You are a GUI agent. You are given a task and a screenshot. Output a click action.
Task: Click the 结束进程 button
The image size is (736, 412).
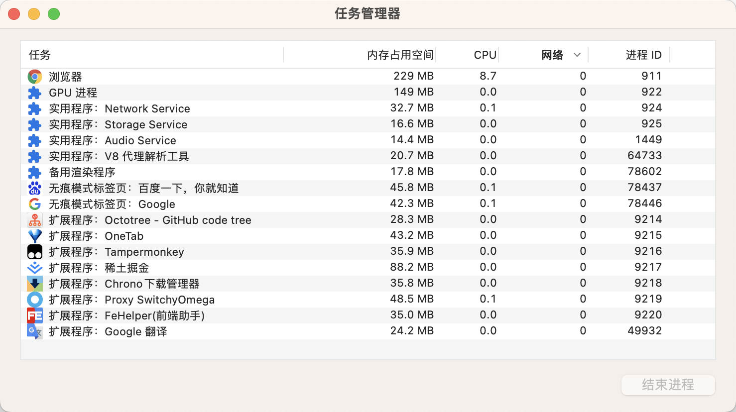[668, 385]
